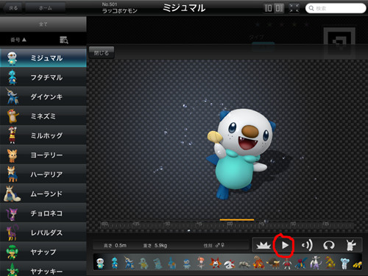
Task: Select フタチマル in the list
Action: (x=43, y=77)
